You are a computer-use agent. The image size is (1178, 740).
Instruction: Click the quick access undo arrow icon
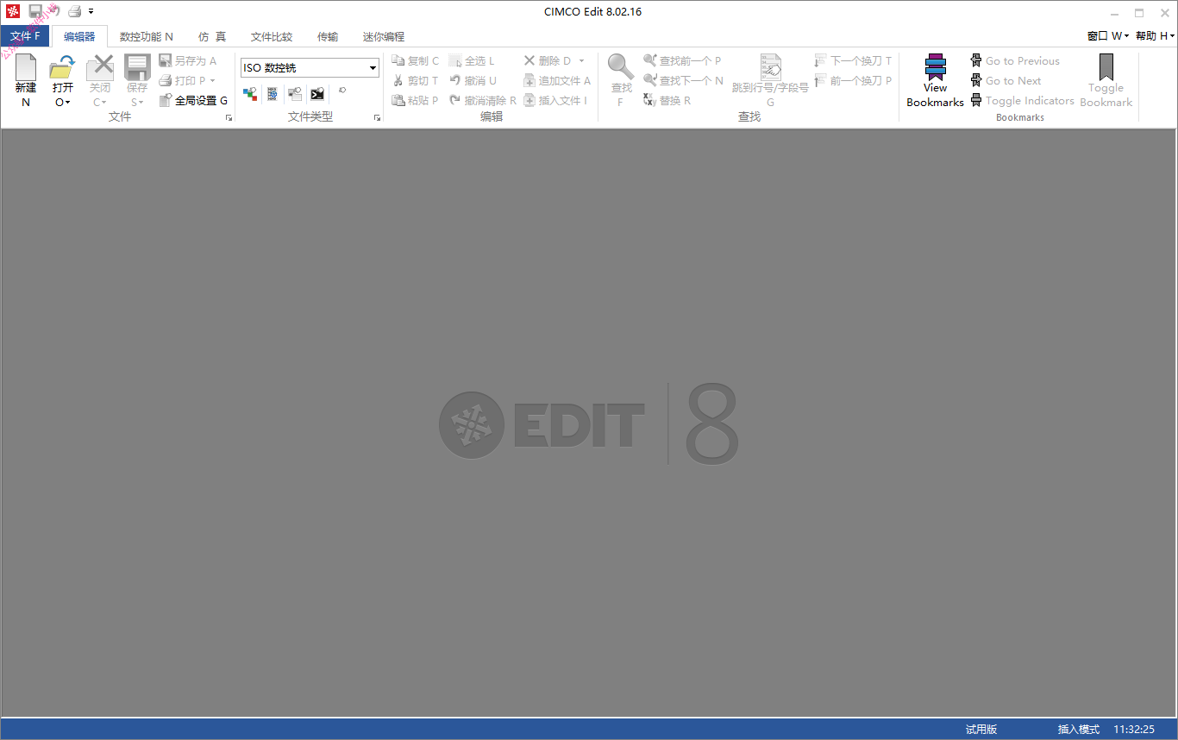pos(53,11)
